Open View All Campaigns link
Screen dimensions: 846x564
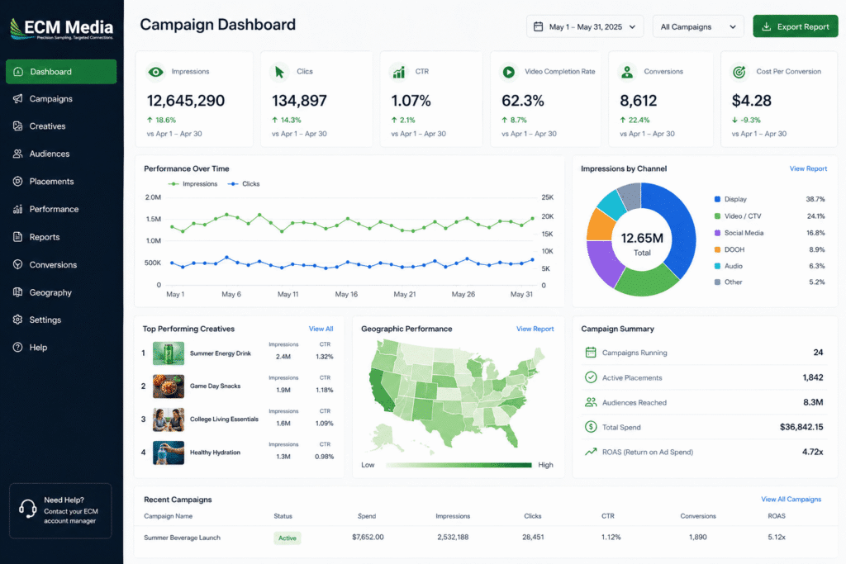click(791, 500)
